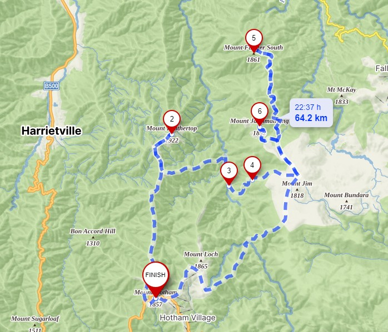Image resolution: width=388 pixels, height=332 pixels.
Task: Click the Mount Sugarloaf label
Action: click(x=35, y=319)
